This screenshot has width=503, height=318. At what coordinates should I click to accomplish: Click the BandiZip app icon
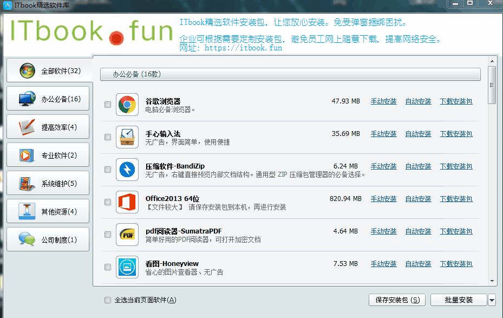coord(127,170)
